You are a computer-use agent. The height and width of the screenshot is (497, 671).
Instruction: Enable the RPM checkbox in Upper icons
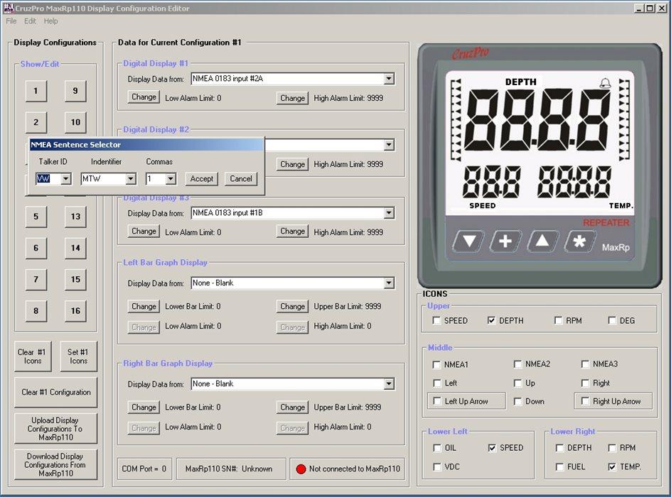[x=559, y=321]
